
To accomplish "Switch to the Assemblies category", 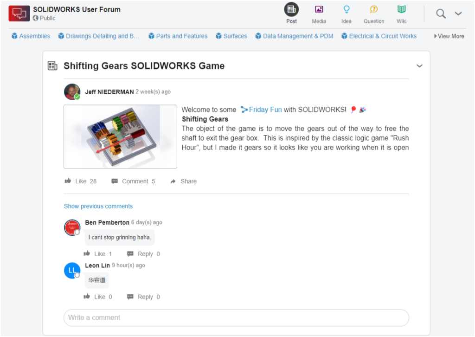I will coord(31,35).
